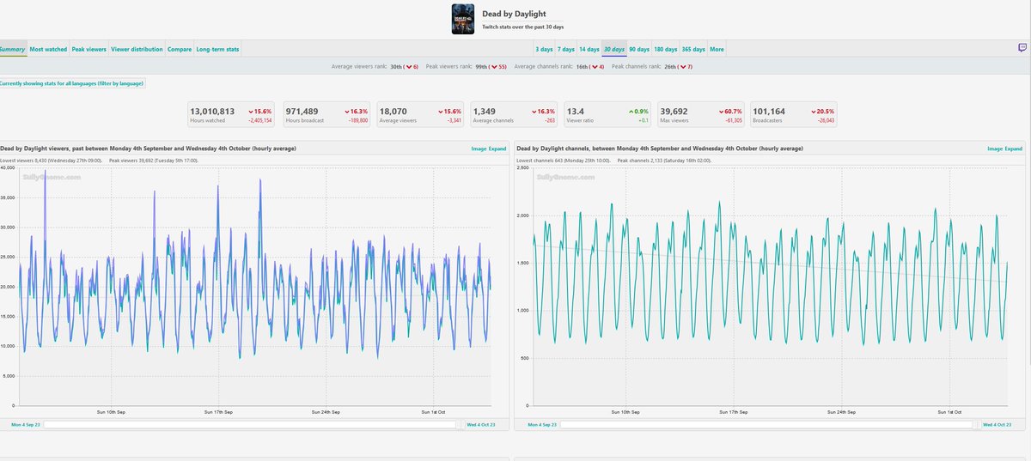
Task: Click the Viewer ratio 13.4 stat card
Action: point(608,115)
